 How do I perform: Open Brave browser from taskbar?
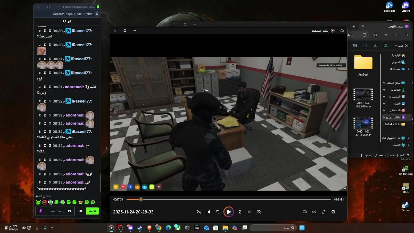coord(149,228)
